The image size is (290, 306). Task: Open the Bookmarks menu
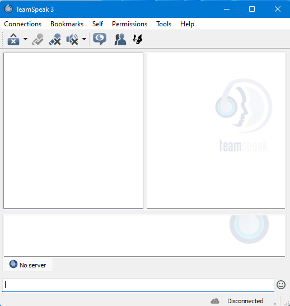coord(67,24)
